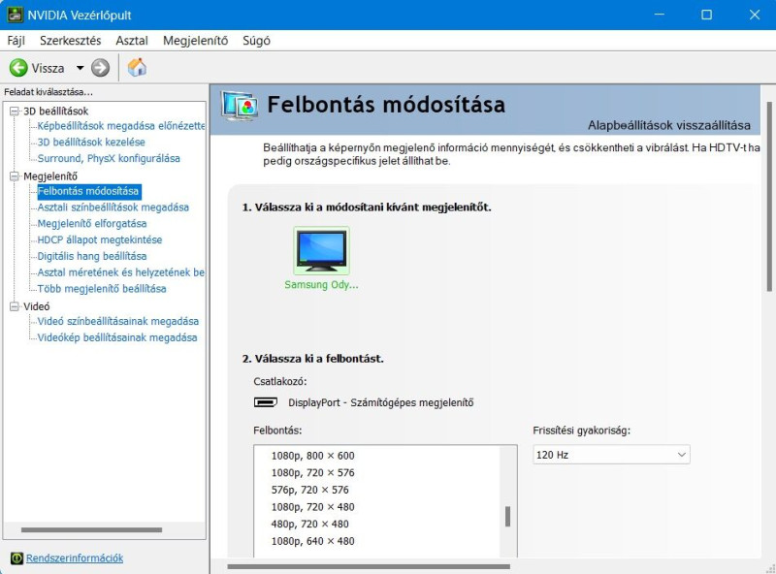Viewport: 776px width, 574px height.
Task: Open Képbeállítások megadása előnézettel item
Action: coord(121,126)
